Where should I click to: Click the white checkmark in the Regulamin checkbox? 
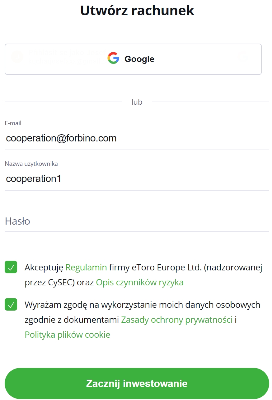click(x=11, y=267)
